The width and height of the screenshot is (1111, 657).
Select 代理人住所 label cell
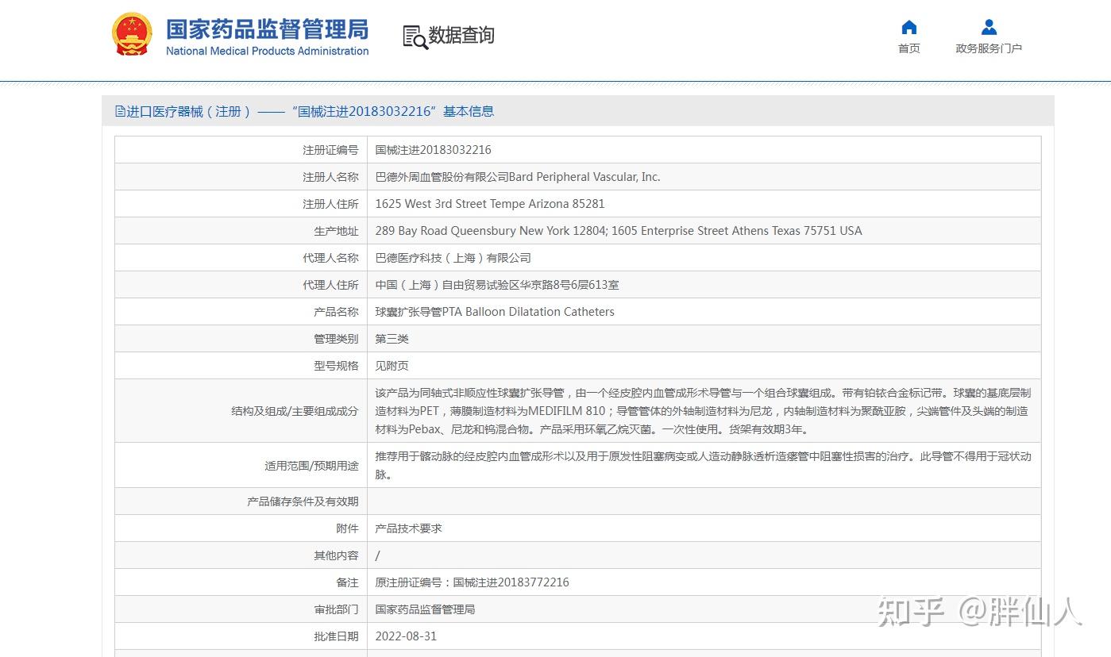[241, 285]
